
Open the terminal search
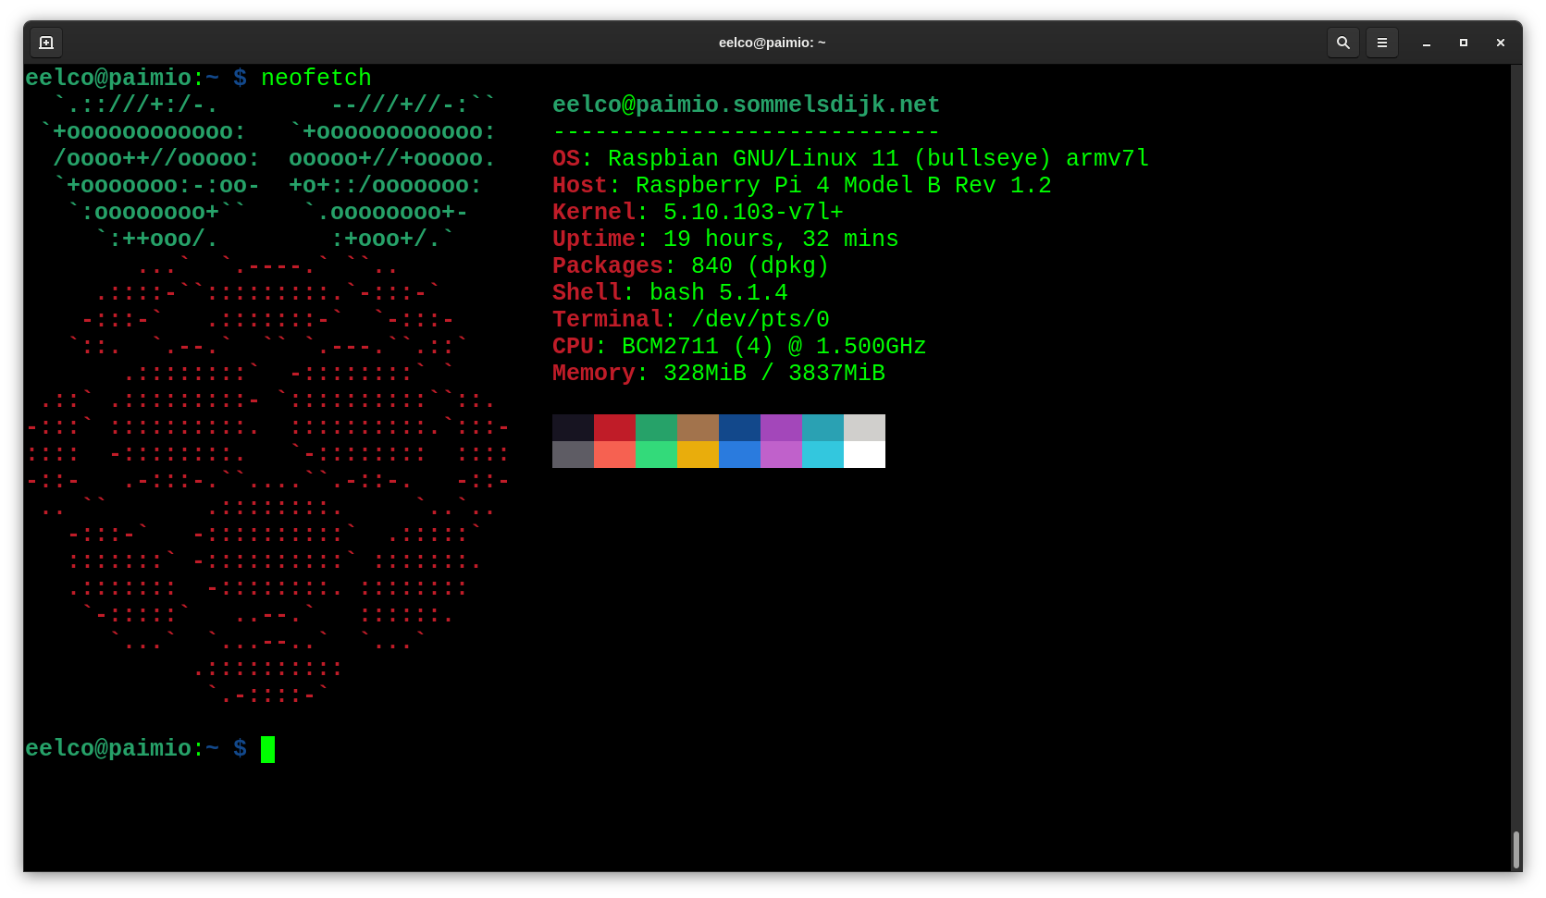[1343, 42]
